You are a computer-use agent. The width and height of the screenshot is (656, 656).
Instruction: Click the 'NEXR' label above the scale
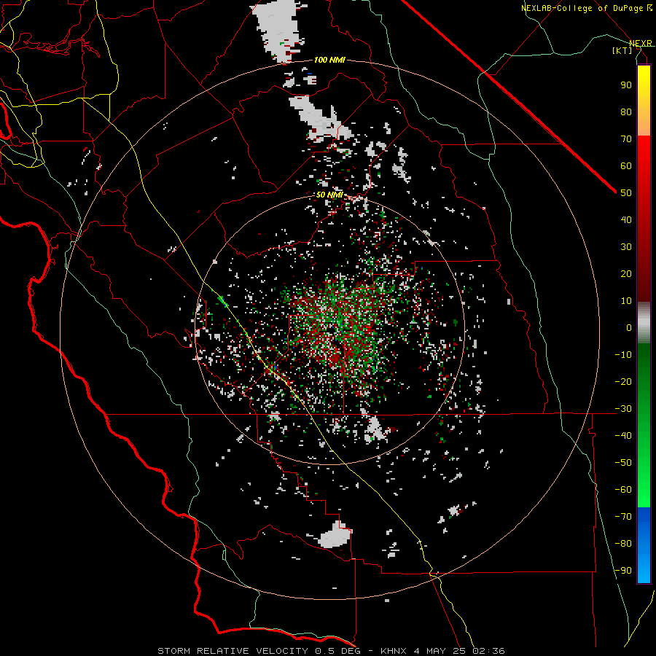point(641,43)
